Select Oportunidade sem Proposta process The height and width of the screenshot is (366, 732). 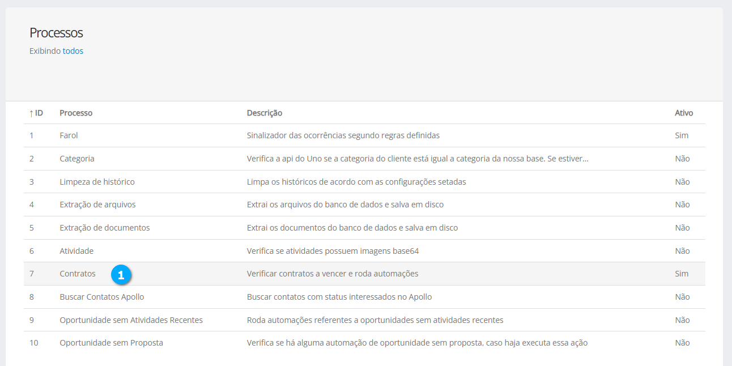tap(111, 343)
